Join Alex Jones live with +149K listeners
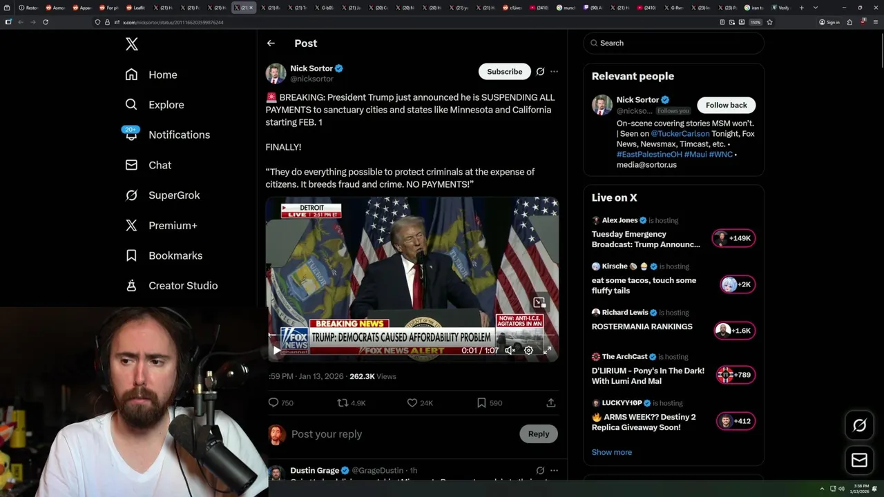The height and width of the screenshot is (497, 884). tap(733, 238)
